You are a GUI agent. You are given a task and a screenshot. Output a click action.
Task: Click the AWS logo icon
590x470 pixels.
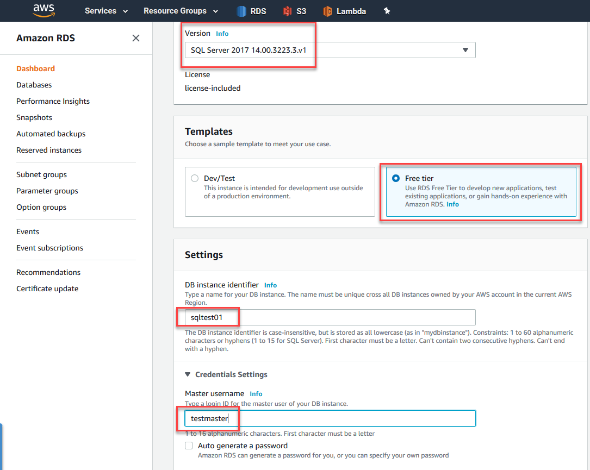click(44, 10)
